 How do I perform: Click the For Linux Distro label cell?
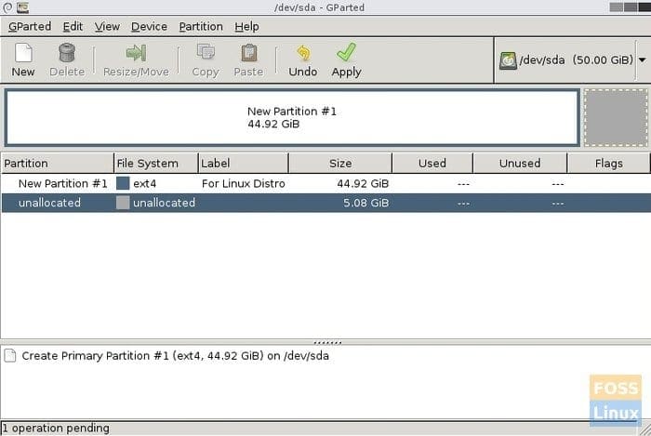244,183
